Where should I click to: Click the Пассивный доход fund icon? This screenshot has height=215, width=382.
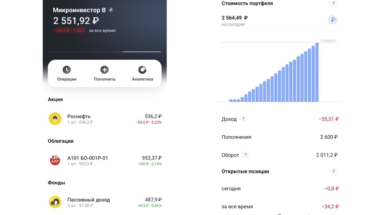click(x=55, y=202)
